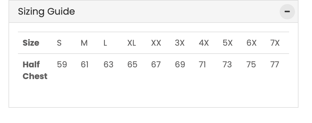Screen dimensions: 312x123
Task: Select the XX size column
Action: (156, 43)
